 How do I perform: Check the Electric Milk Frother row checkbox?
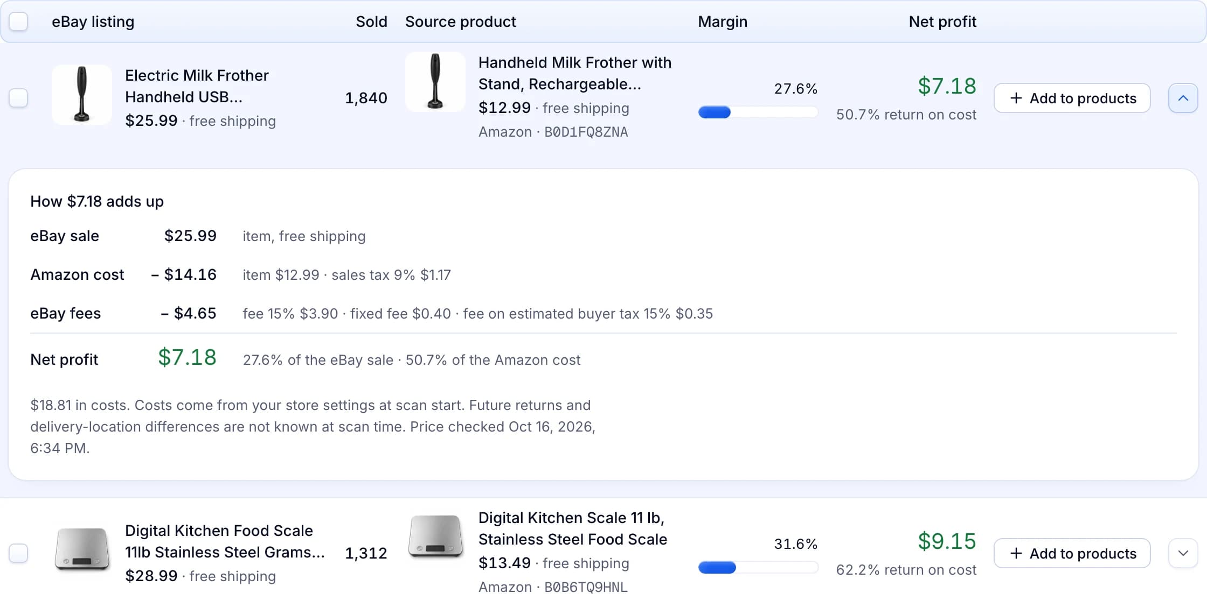tap(18, 98)
